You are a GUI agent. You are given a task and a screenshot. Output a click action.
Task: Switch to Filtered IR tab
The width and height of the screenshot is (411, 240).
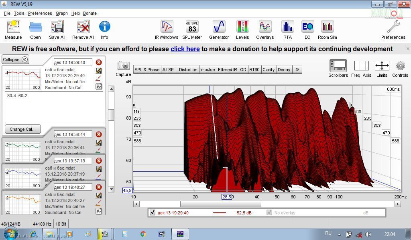227,70
